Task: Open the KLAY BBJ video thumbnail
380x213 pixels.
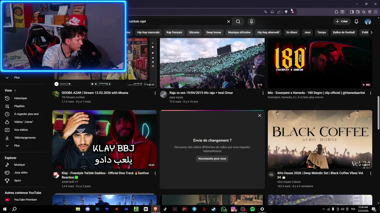Action: (104, 139)
